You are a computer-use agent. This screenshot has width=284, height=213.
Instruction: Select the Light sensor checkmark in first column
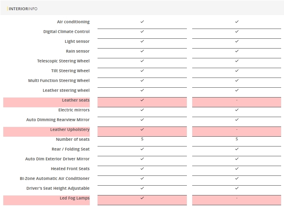142,41
